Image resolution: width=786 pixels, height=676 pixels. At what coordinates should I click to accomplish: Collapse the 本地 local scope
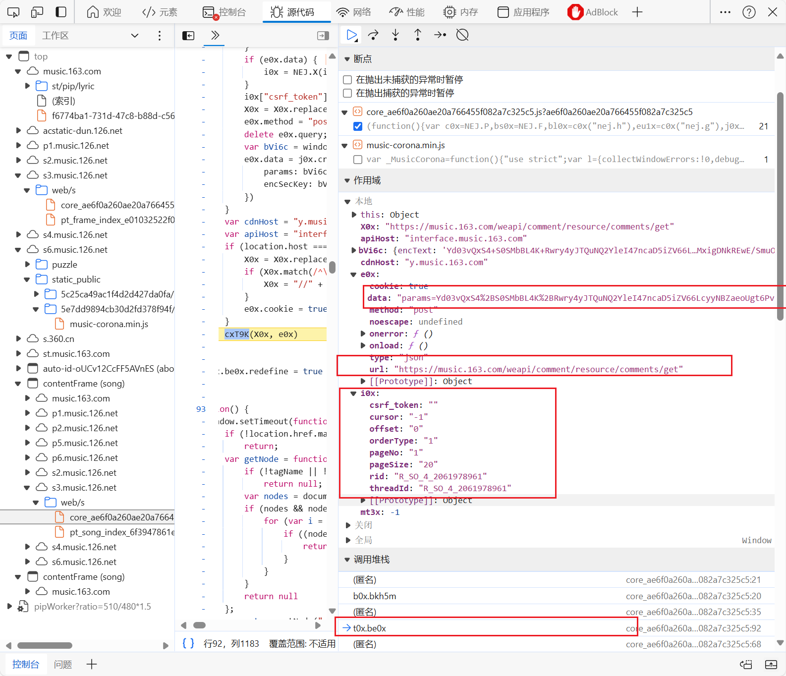click(347, 201)
